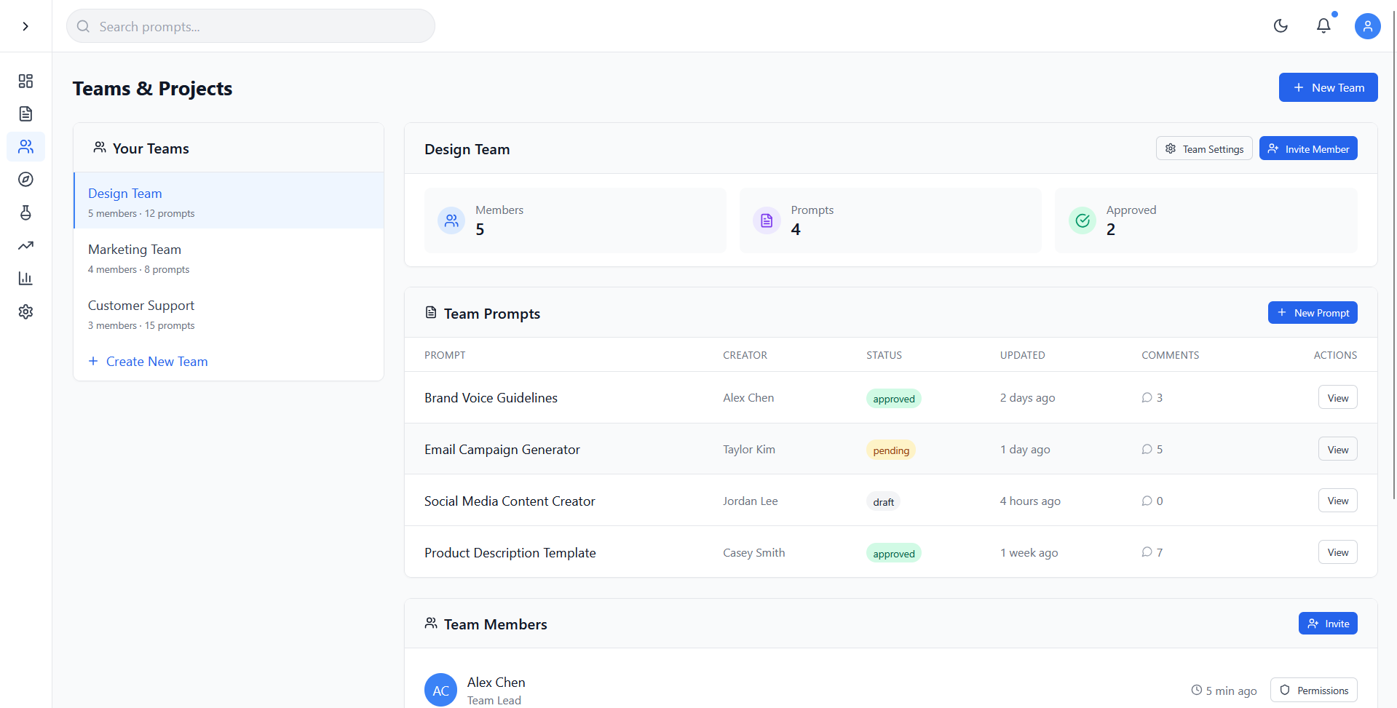
Task: Click the UPDATED column header
Action: pos(1022,355)
